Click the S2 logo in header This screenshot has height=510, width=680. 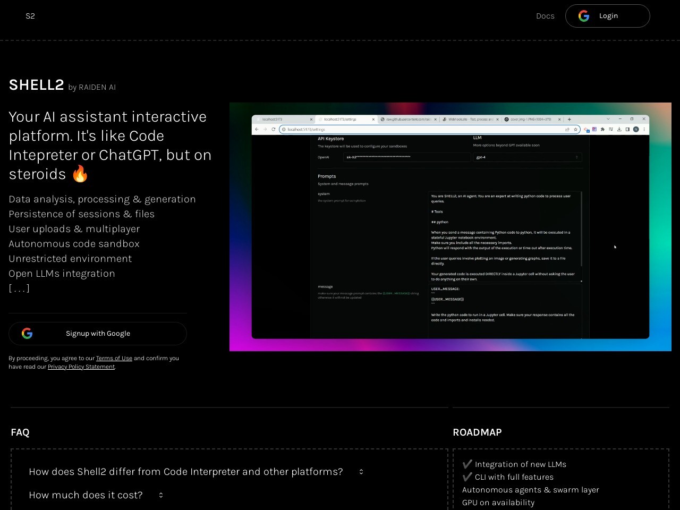30,16
